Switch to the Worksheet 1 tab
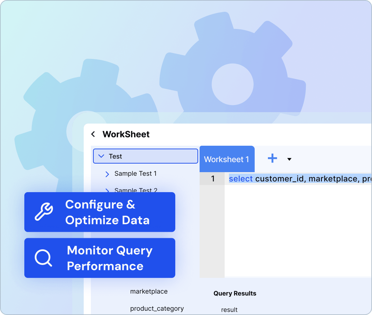Viewport: 372px width, 315px height. (x=227, y=159)
